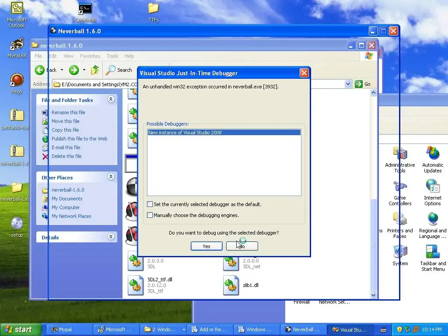448x336 pixels.
Task: Open Taskbar and Start Menu settings
Action: click(x=433, y=258)
